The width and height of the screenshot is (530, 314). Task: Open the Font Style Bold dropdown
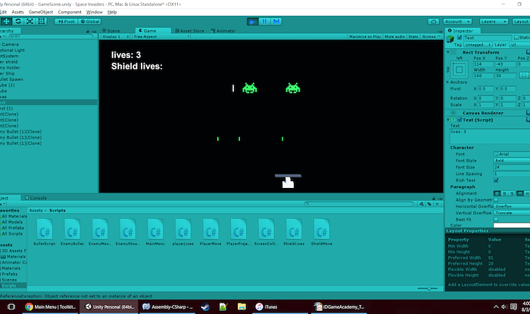(512, 160)
